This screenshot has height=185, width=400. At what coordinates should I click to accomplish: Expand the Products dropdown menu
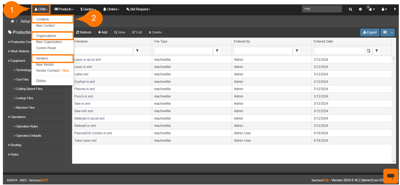coord(64,9)
